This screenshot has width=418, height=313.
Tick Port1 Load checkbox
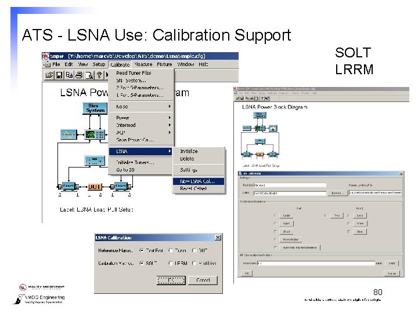click(275, 215)
